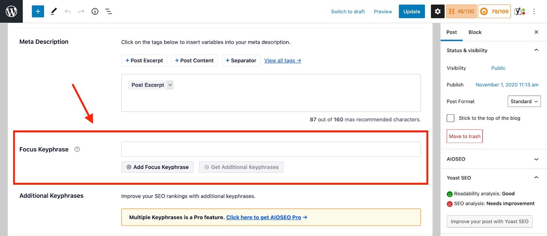Image resolution: width=547 pixels, height=236 pixels.
Task: Open the Post Format dropdown
Action: coord(524,101)
